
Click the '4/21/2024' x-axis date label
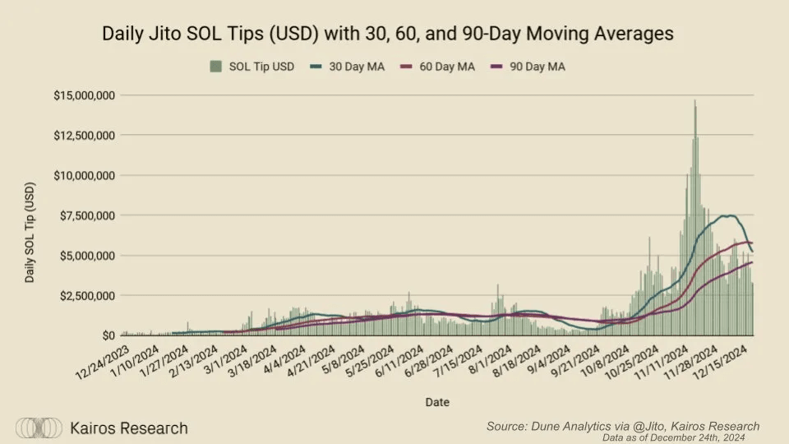point(311,361)
